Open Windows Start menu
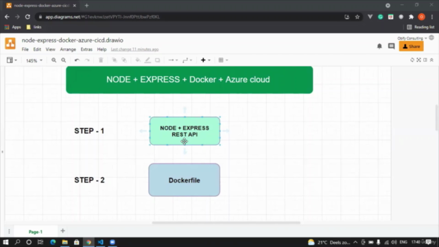Image resolution: width=439 pixels, height=247 pixels. click(5, 242)
